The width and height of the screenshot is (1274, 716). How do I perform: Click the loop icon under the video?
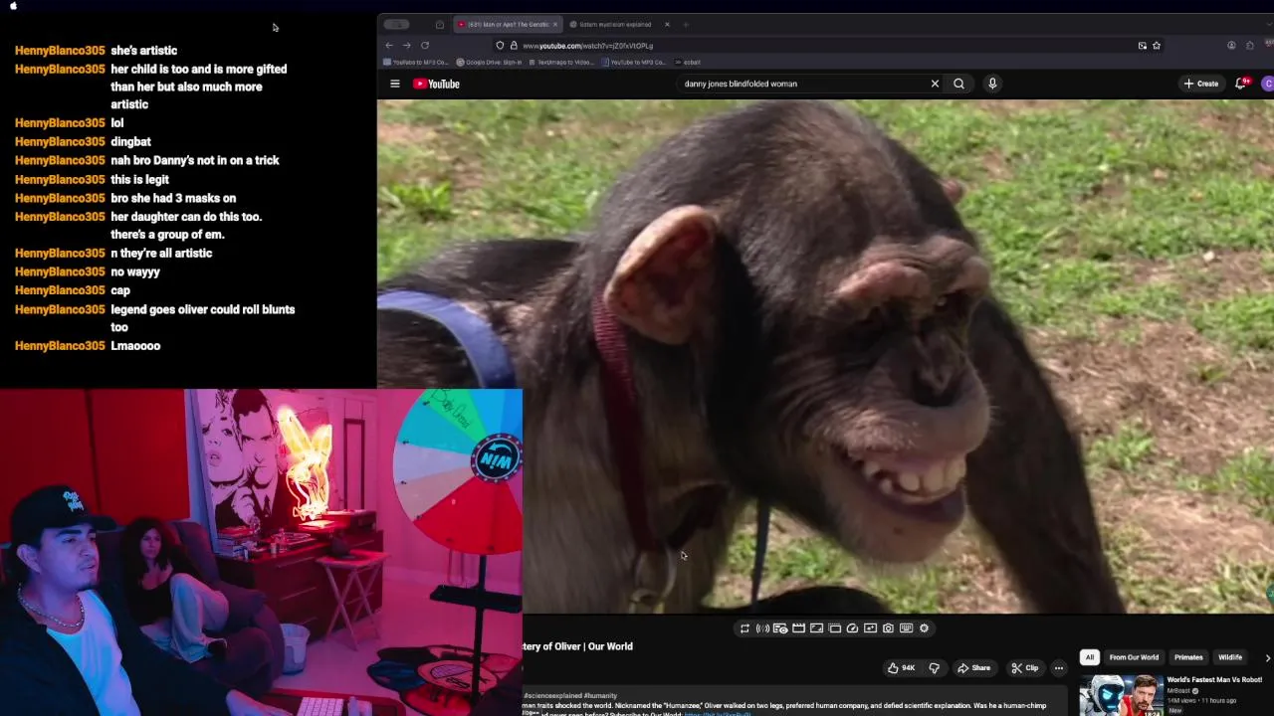click(x=744, y=628)
